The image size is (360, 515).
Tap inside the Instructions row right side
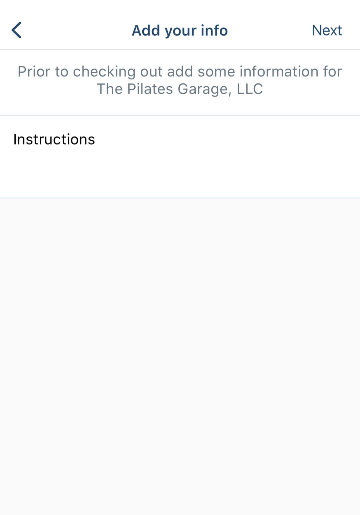pyautogui.click(x=251, y=139)
